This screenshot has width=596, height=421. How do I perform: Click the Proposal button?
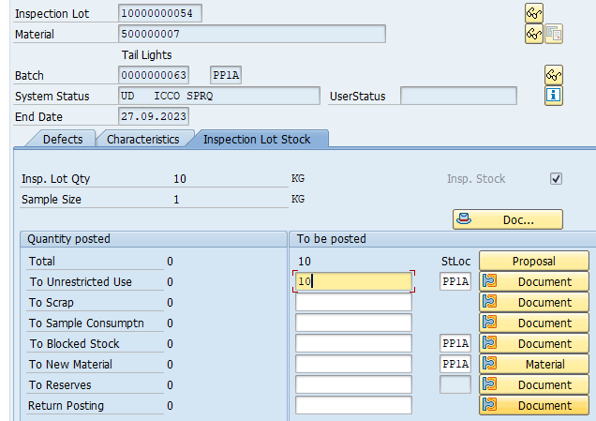coord(533,261)
